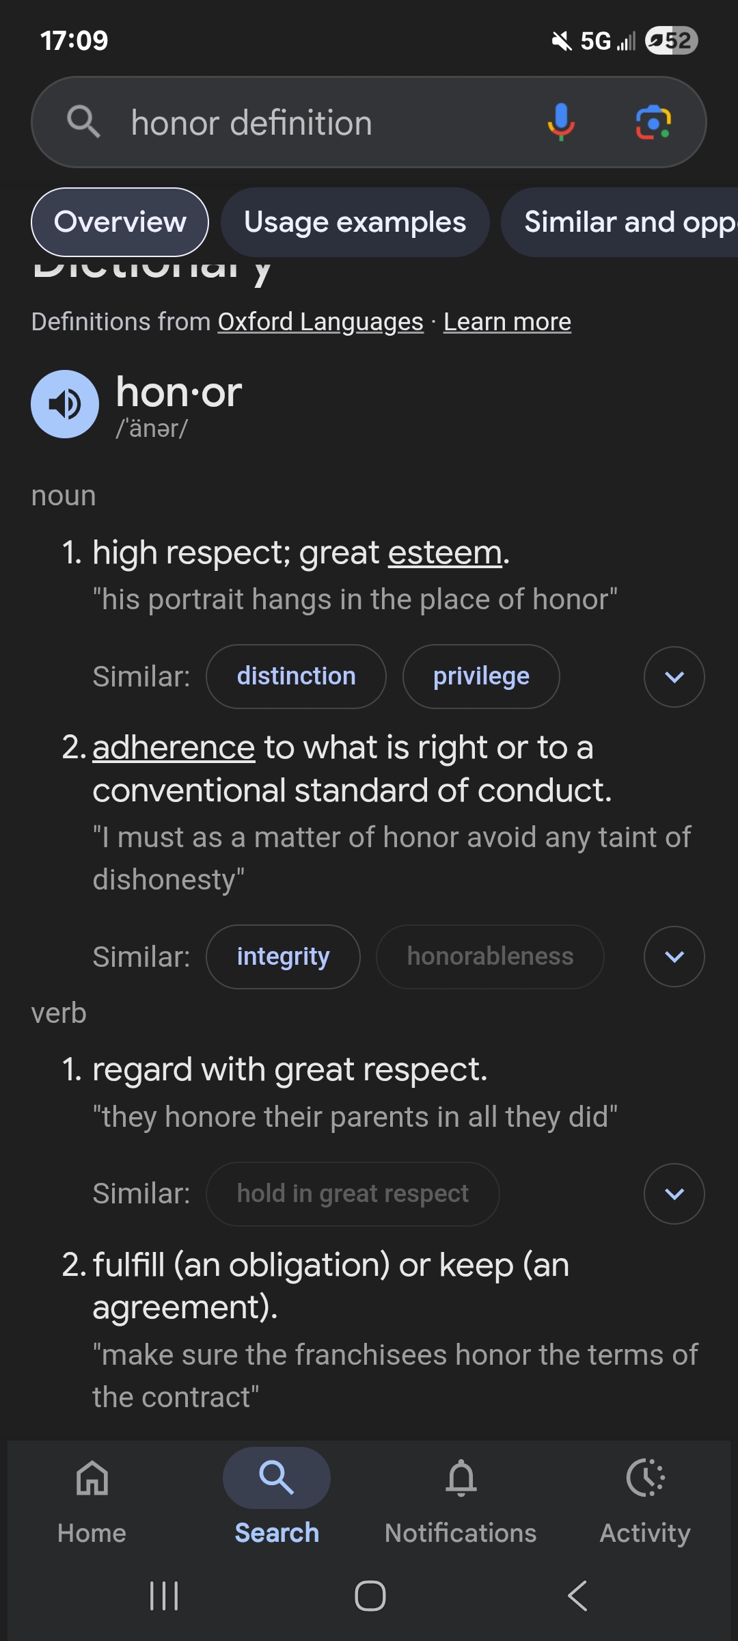
Task: Expand similar words for regard with great respect
Action: click(x=674, y=1194)
